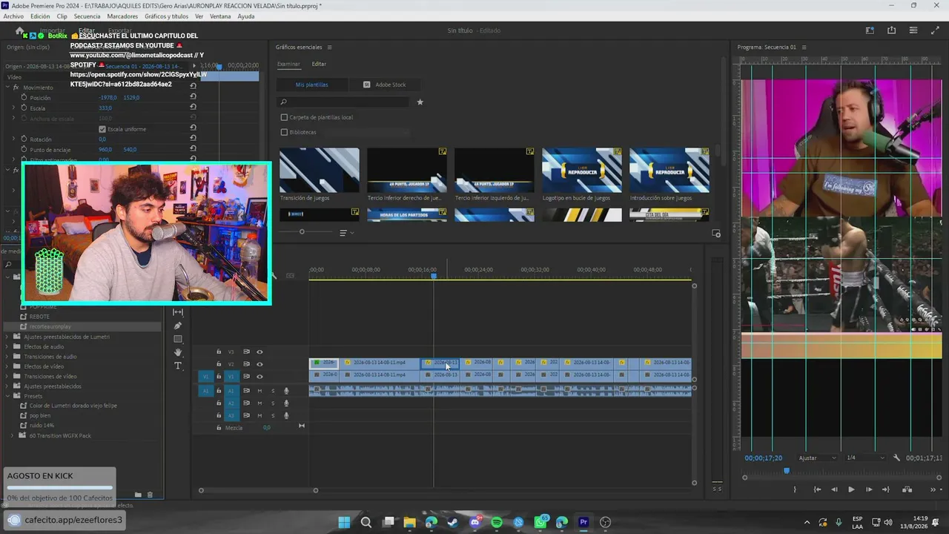Toggle voice-over record on A1
949x534 pixels.
point(286,391)
